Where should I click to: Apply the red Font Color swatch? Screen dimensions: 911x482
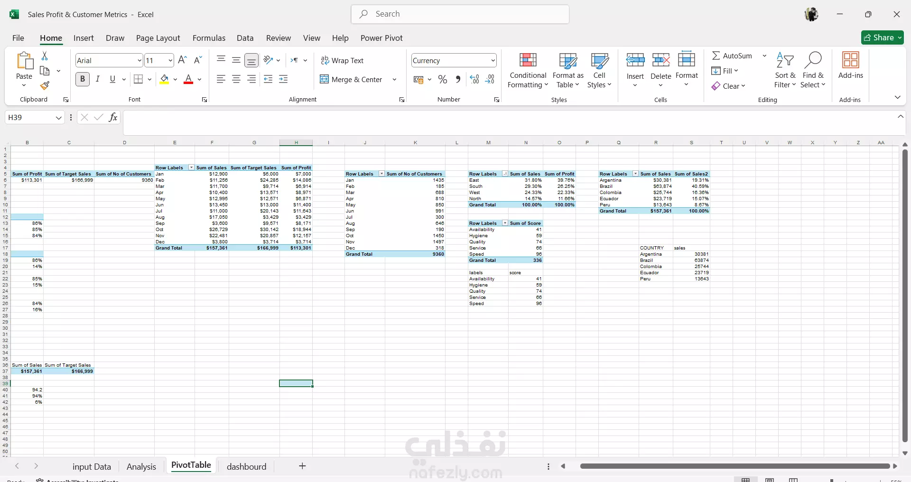pyautogui.click(x=188, y=79)
